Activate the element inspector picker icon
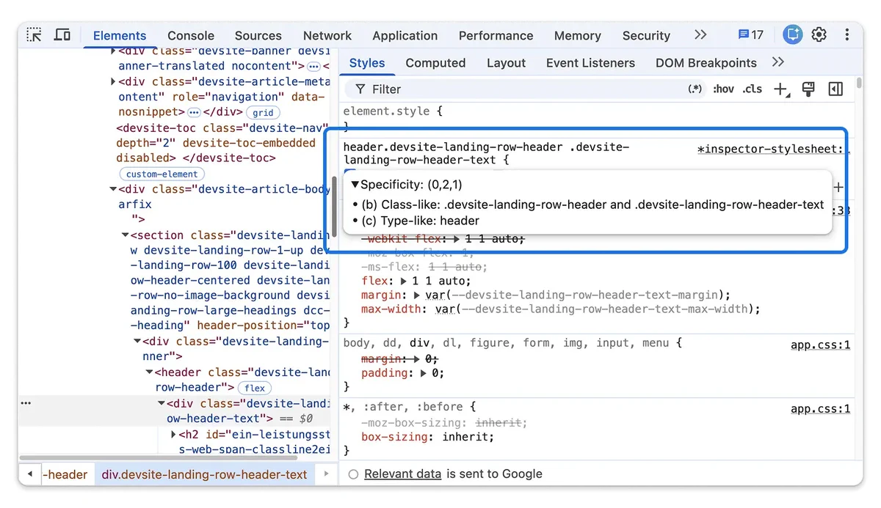 tap(35, 34)
